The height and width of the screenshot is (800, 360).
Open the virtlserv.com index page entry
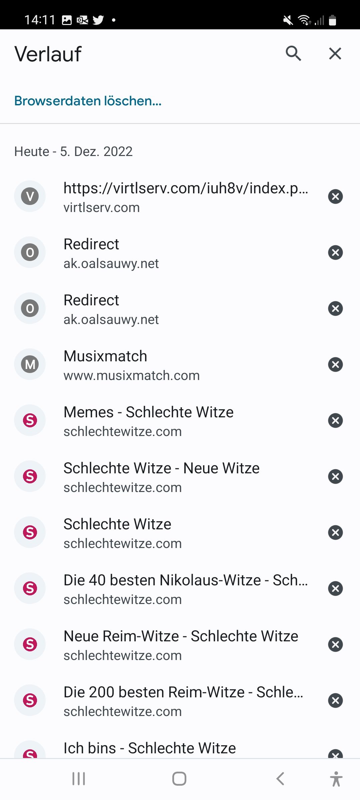tap(185, 197)
